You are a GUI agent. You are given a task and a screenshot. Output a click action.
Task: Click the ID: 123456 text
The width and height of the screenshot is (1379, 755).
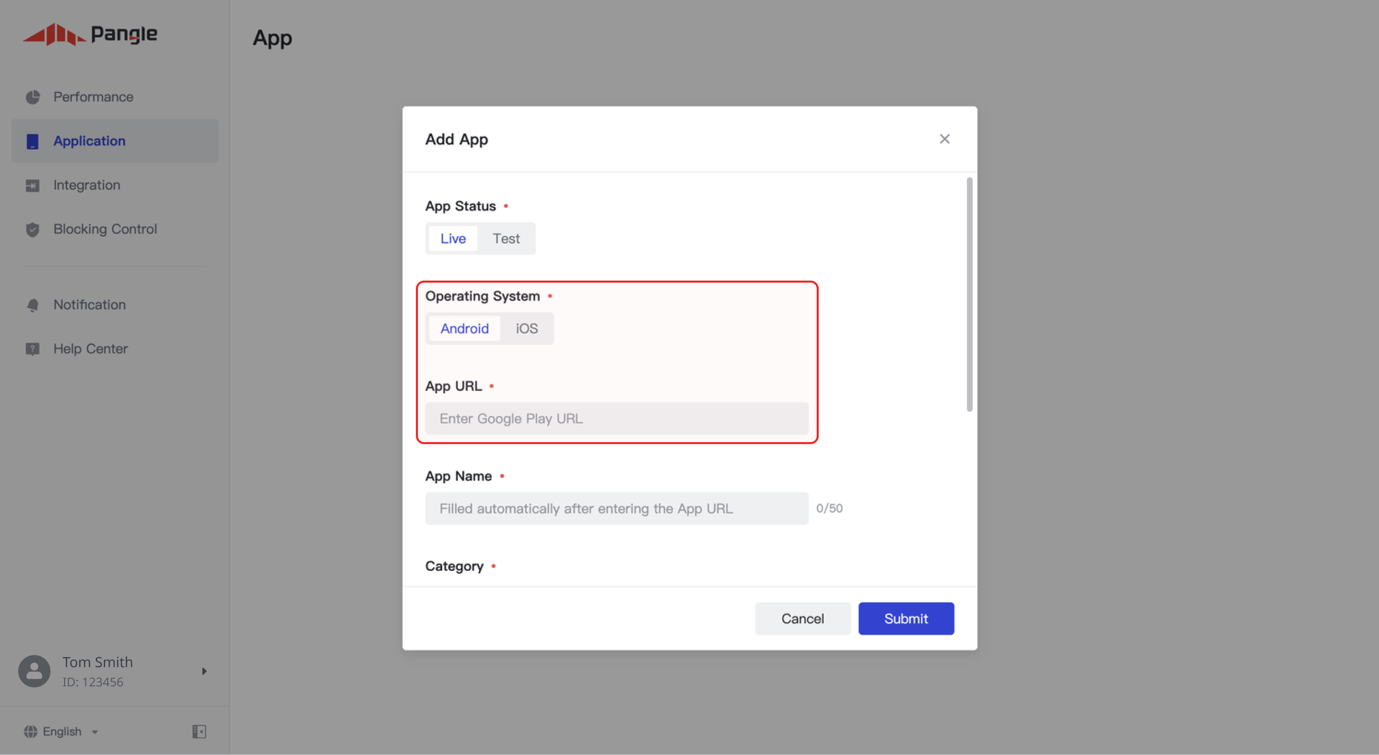coord(92,682)
